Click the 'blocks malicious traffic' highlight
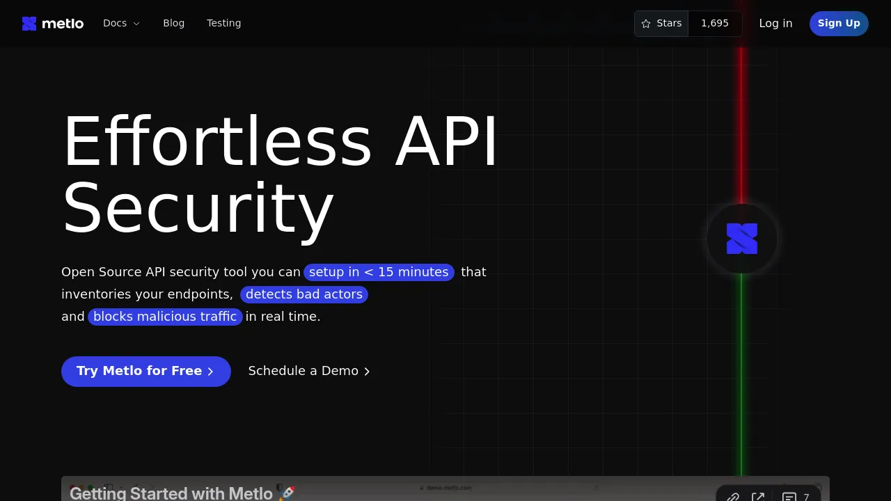891x501 pixels. [x=165, y=317]
